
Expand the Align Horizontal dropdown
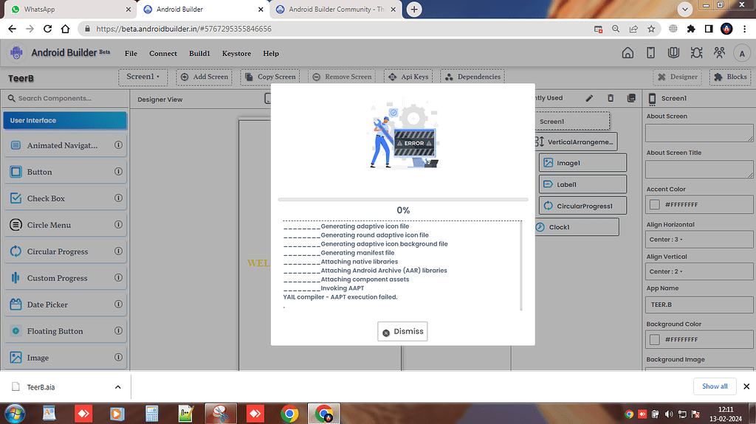(x=699, y=240)
